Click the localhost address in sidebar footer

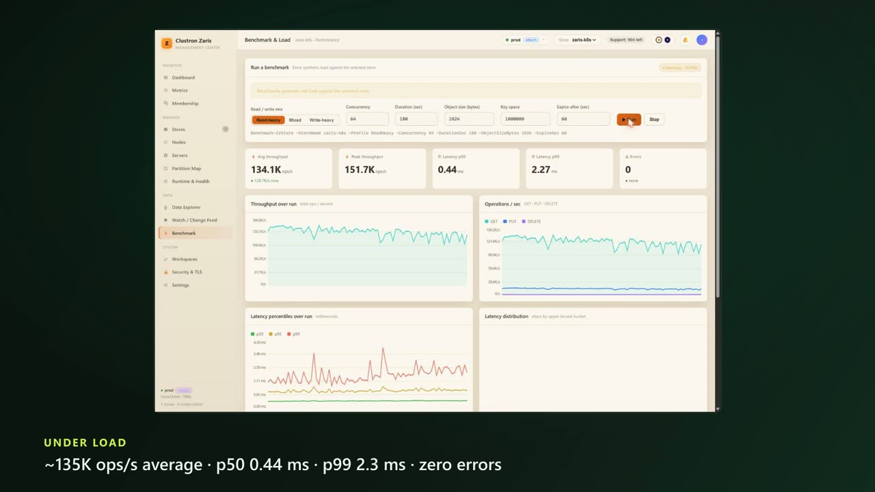pos(176,396)
